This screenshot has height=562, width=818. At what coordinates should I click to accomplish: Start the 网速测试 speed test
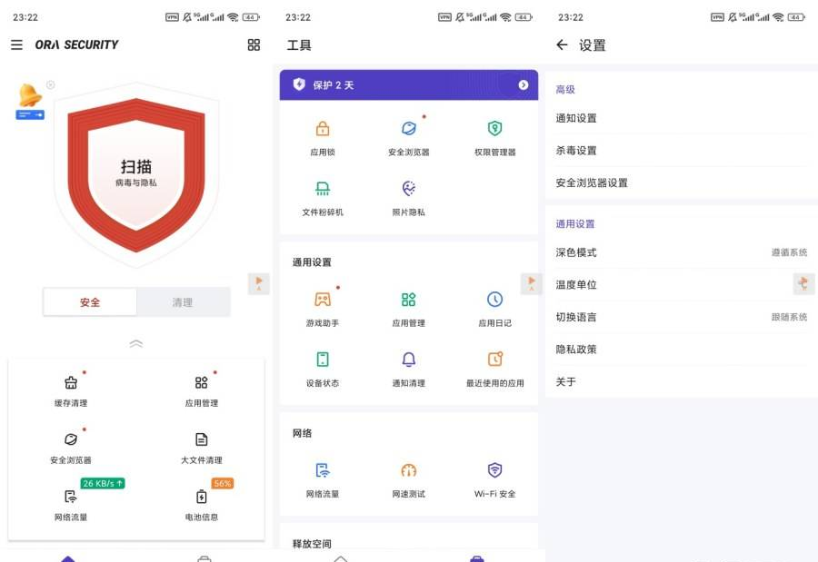point(408,478)
